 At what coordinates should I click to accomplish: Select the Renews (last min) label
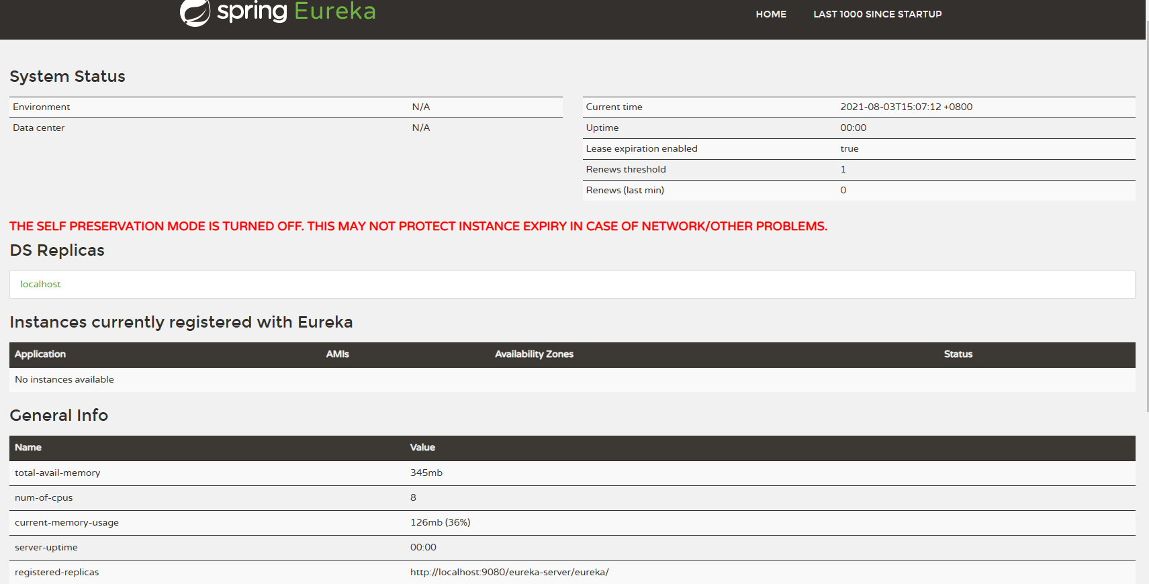pos(625,190)
